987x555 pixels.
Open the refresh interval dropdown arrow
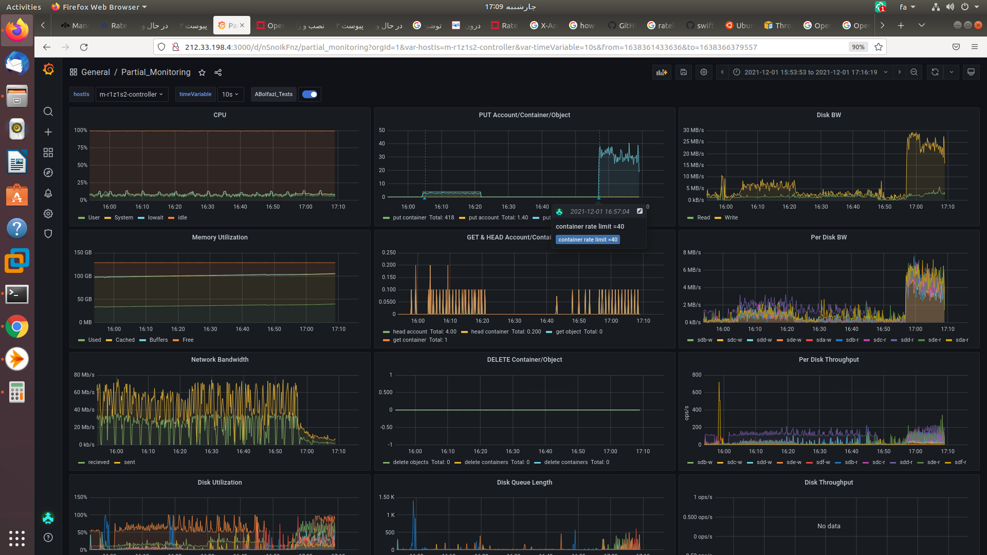pos(952,72)
